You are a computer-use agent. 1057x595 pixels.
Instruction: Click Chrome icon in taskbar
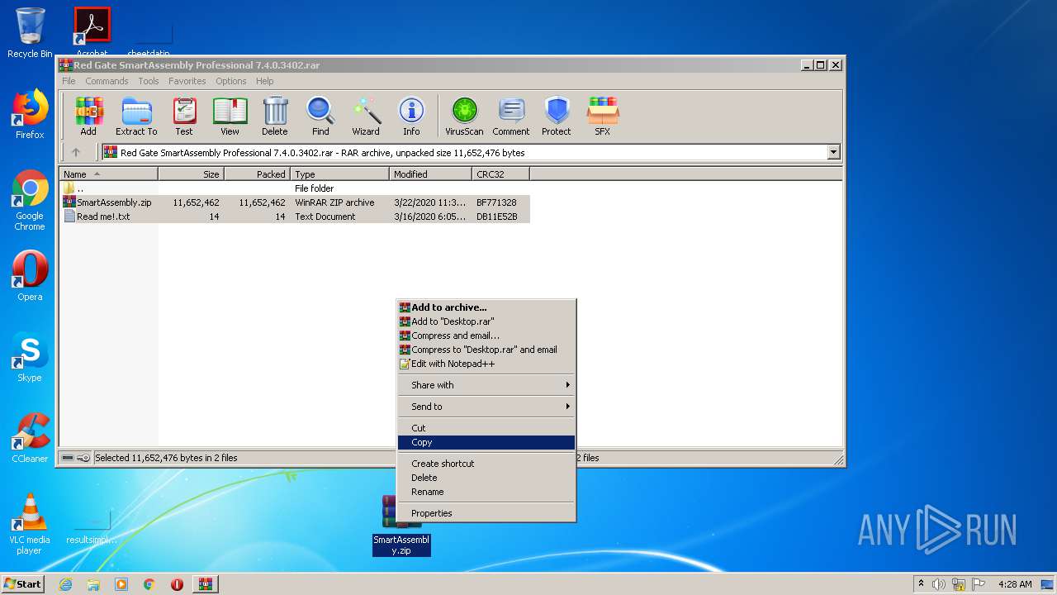(x=149, y=584)
